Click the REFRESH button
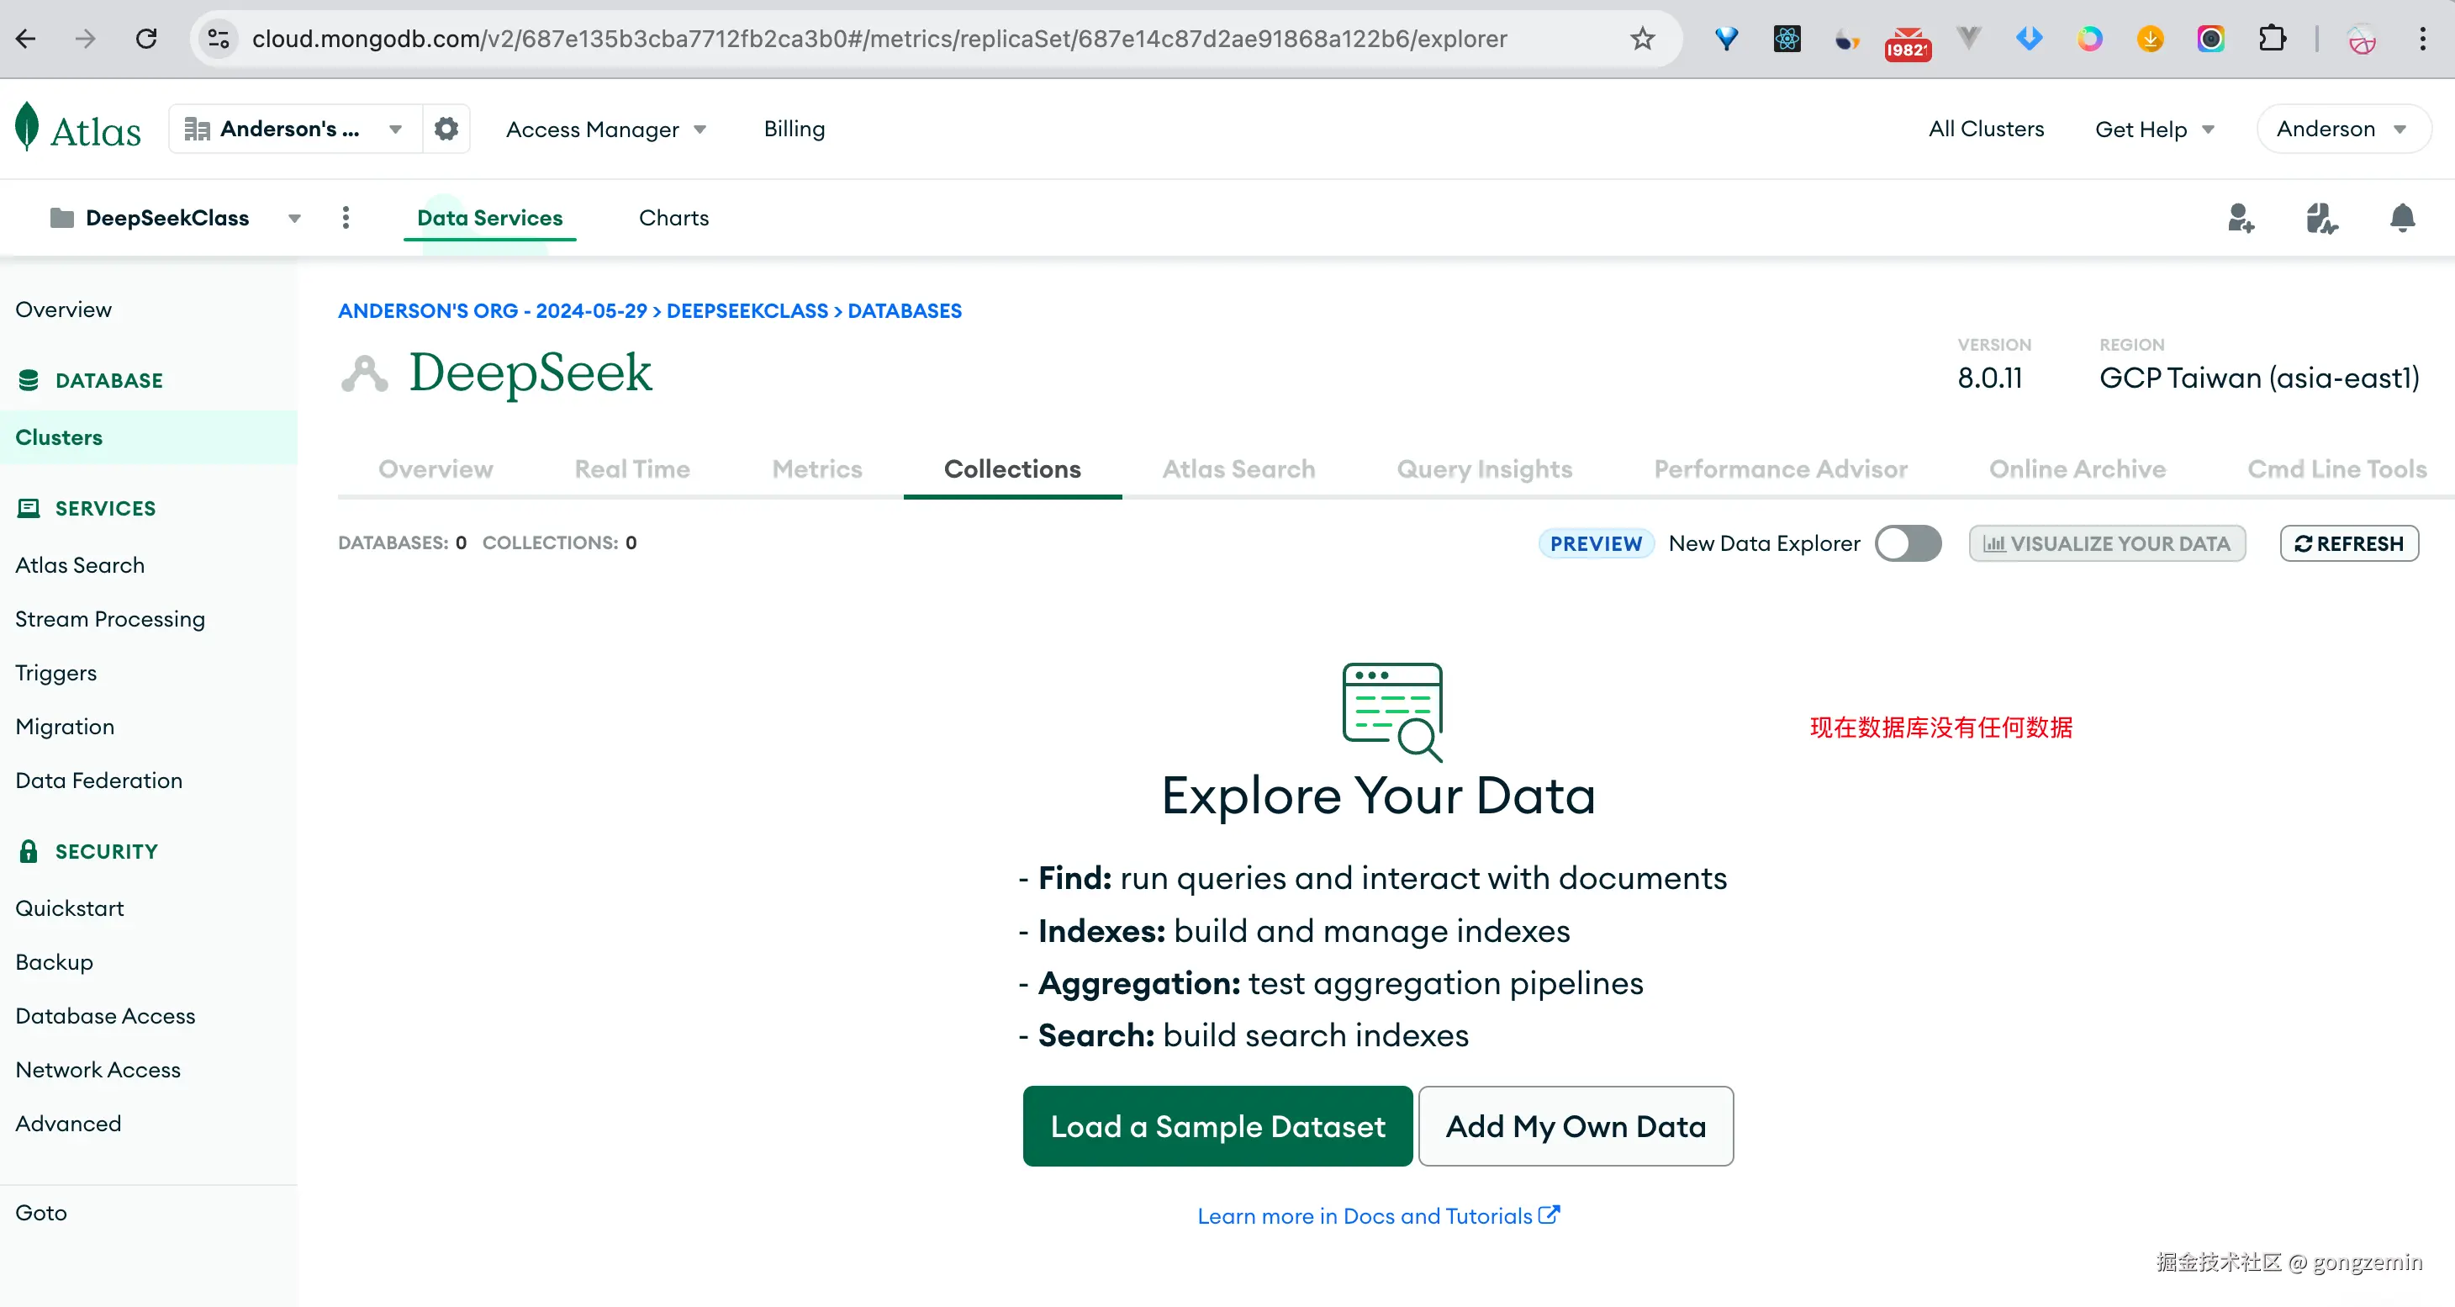The height and width of the screenshot is (1307, 2455). pyautogui.click(x=2348, y=543)
